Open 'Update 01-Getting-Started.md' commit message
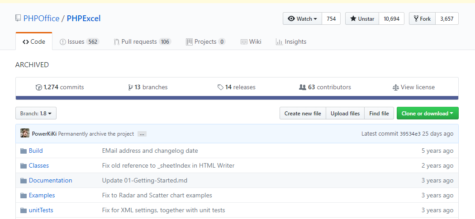 pyautogui.click(x=145, y=180)
